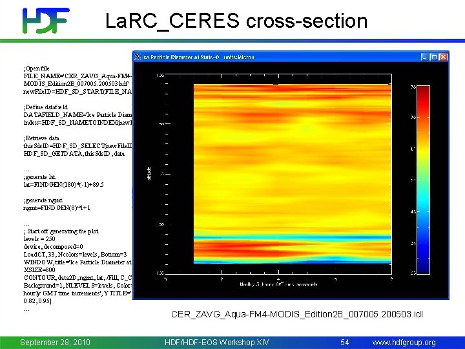
Task: Click the caption ending in '200503.idl'
Action: [297, 314]
